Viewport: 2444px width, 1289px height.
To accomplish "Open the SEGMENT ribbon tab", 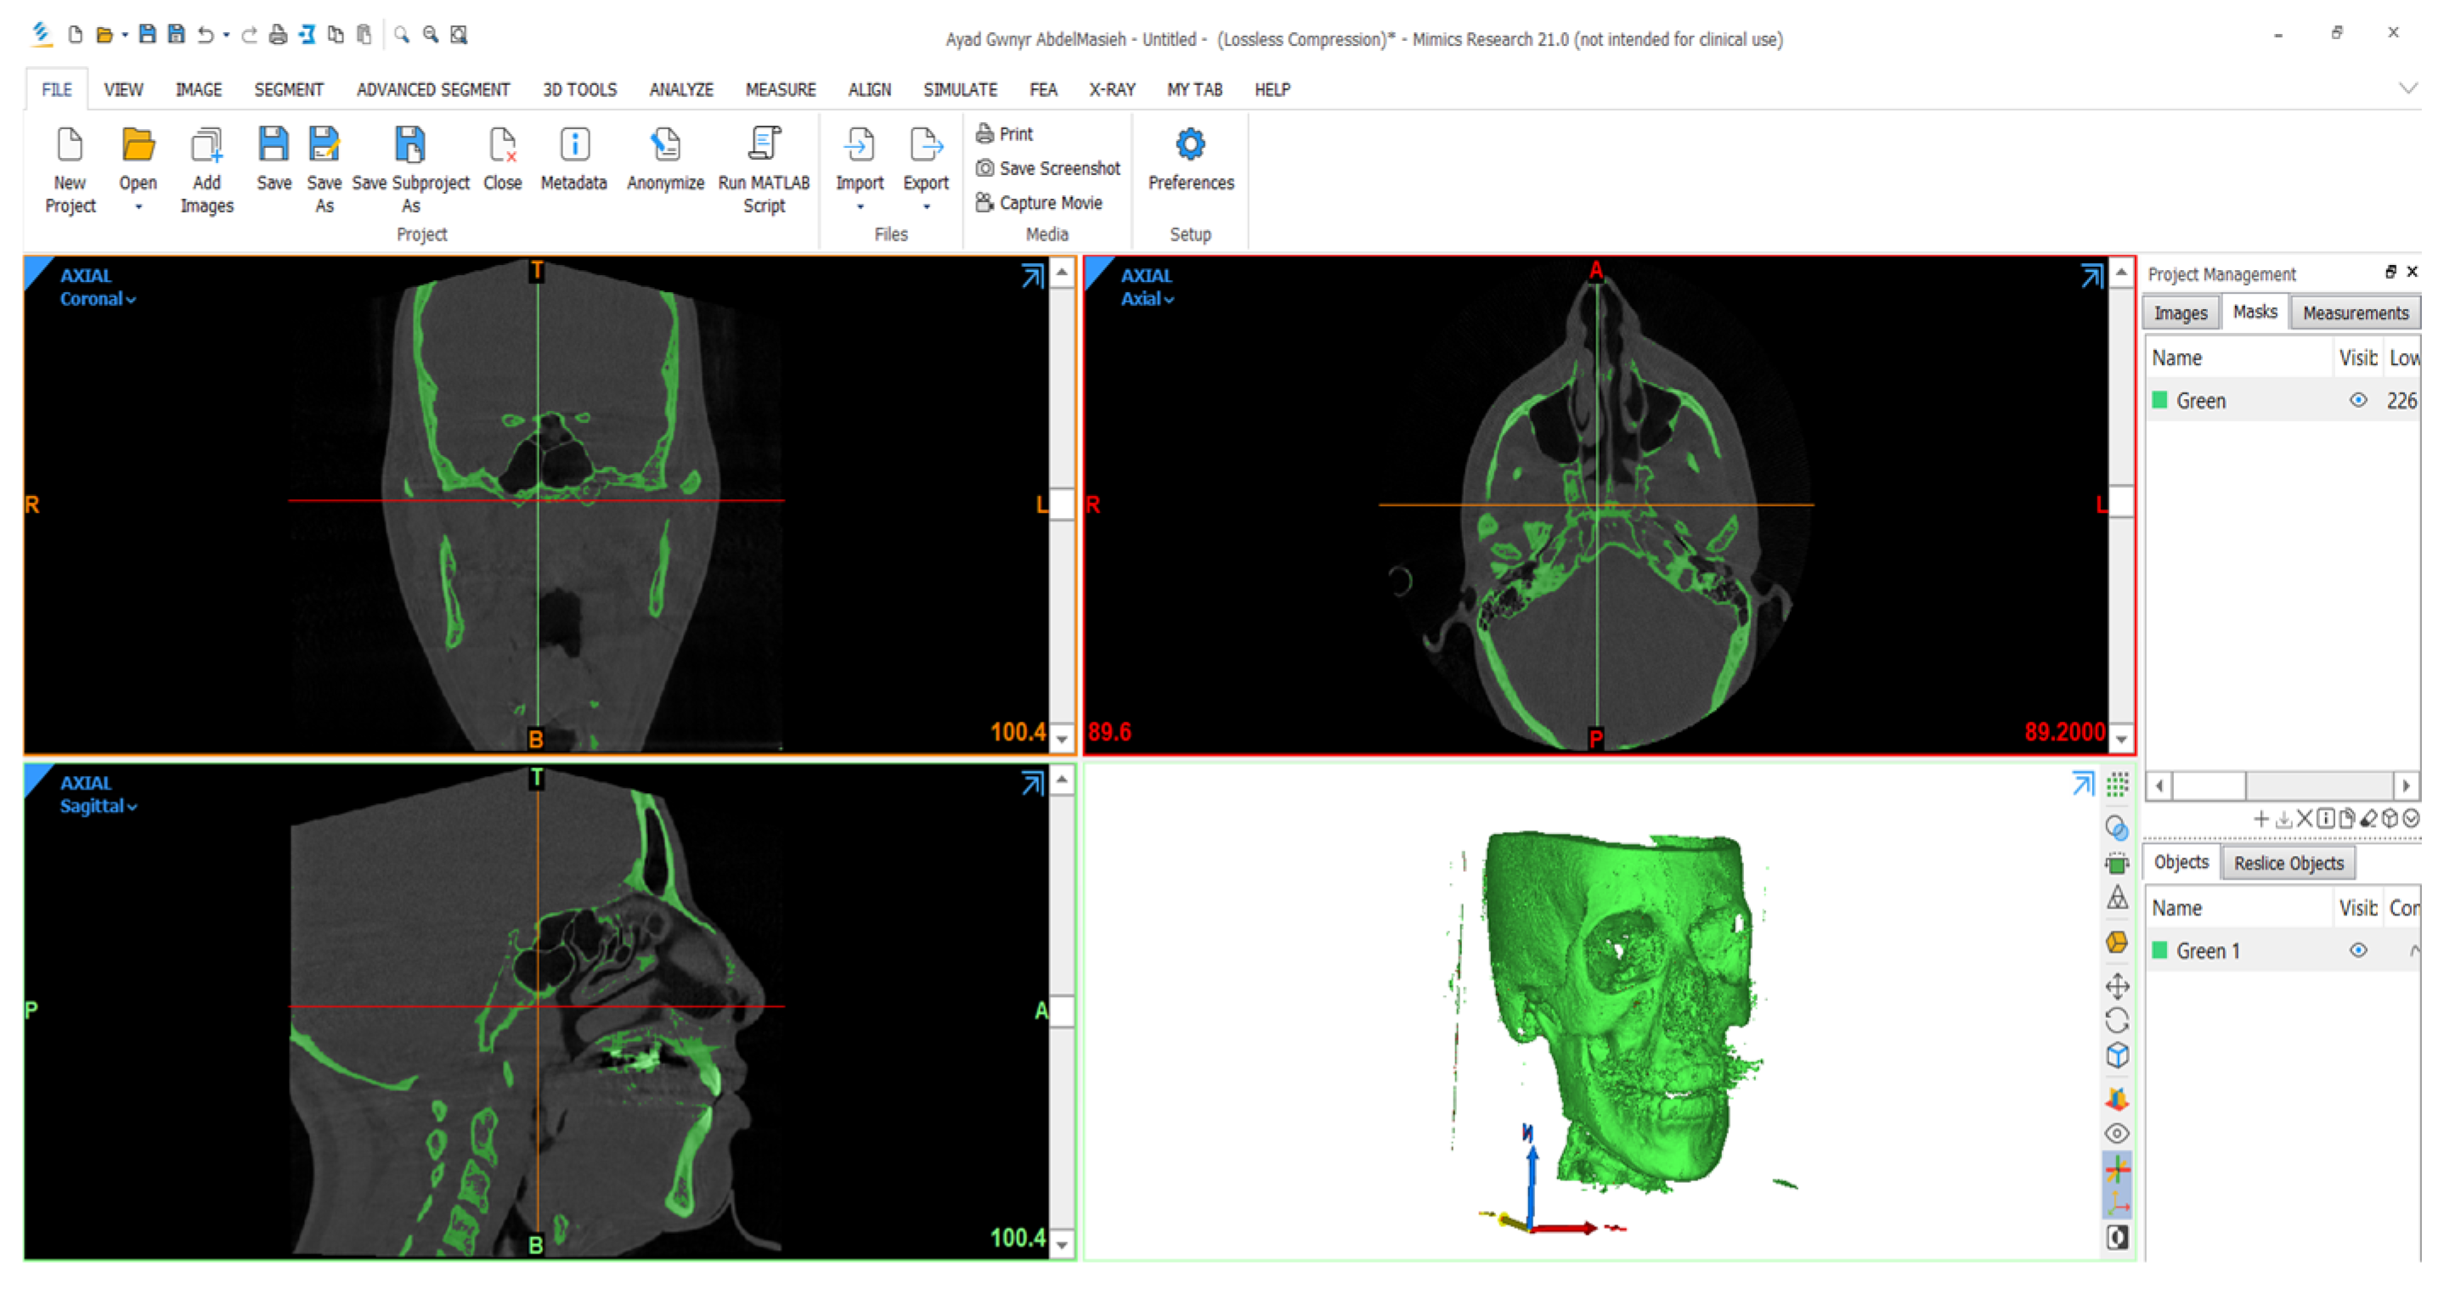I will (x=289, y=89).
